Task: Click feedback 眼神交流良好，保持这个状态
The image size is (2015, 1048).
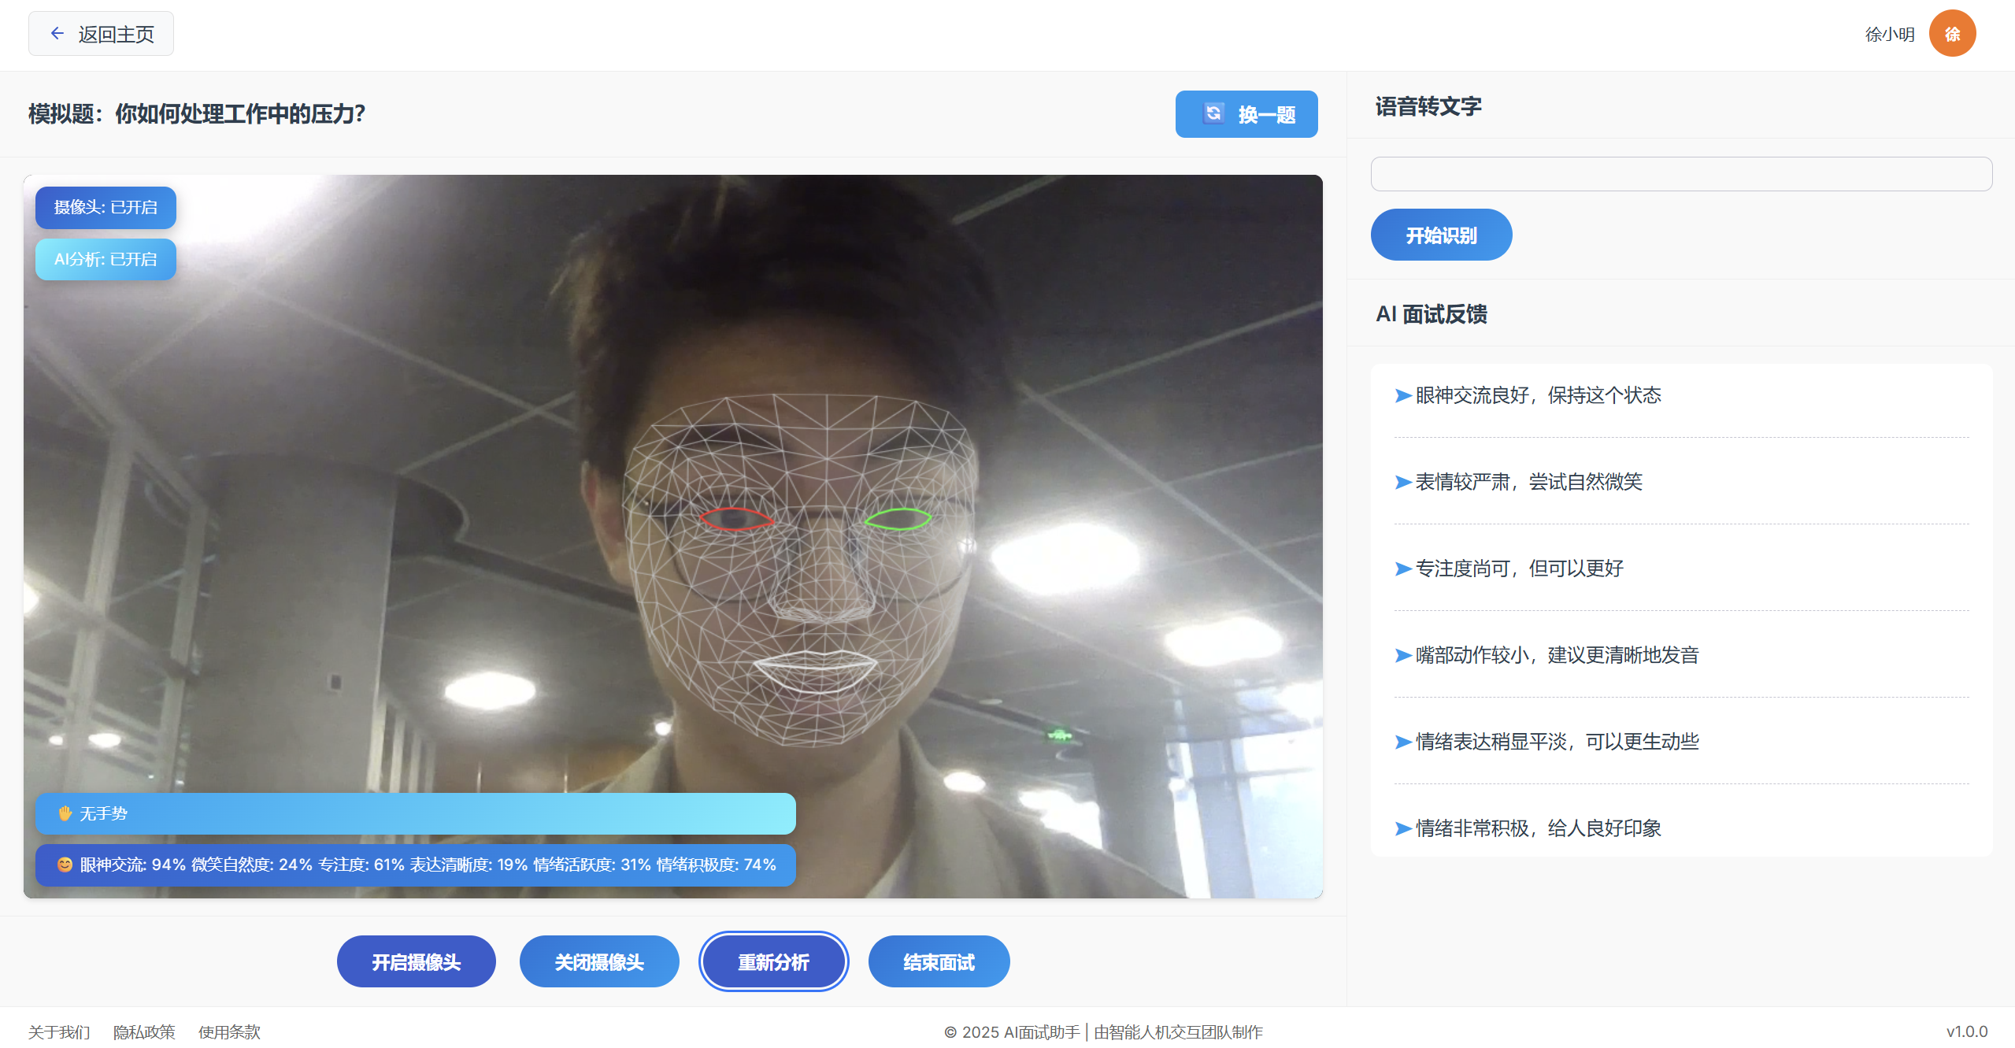Action: 1538,395
